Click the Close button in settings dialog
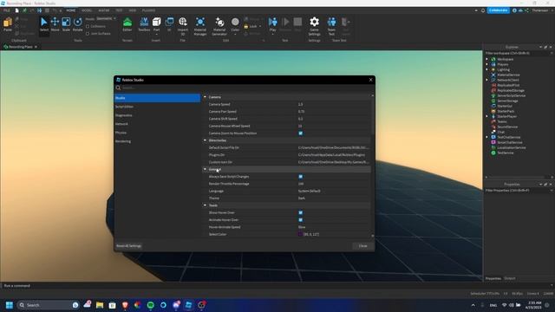The image size is (555, 312). point(362,246)
